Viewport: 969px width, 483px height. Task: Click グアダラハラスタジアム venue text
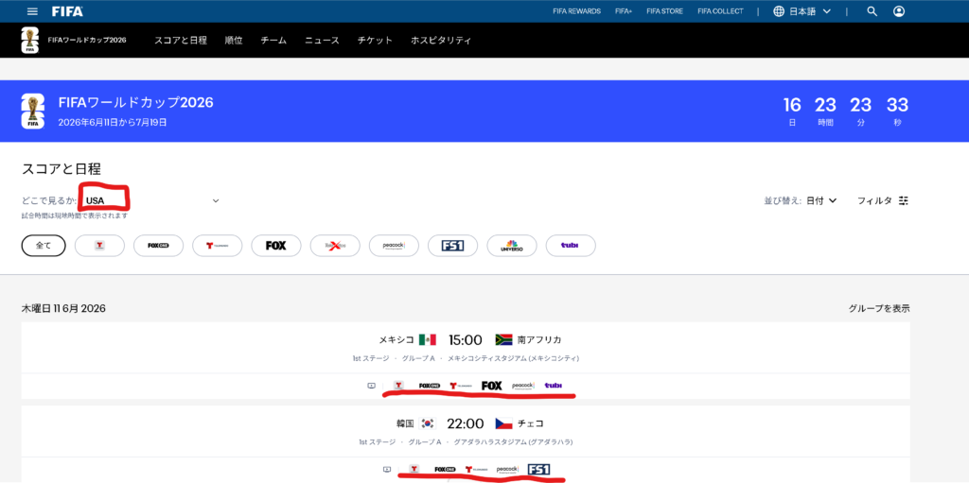coord(514,442)
